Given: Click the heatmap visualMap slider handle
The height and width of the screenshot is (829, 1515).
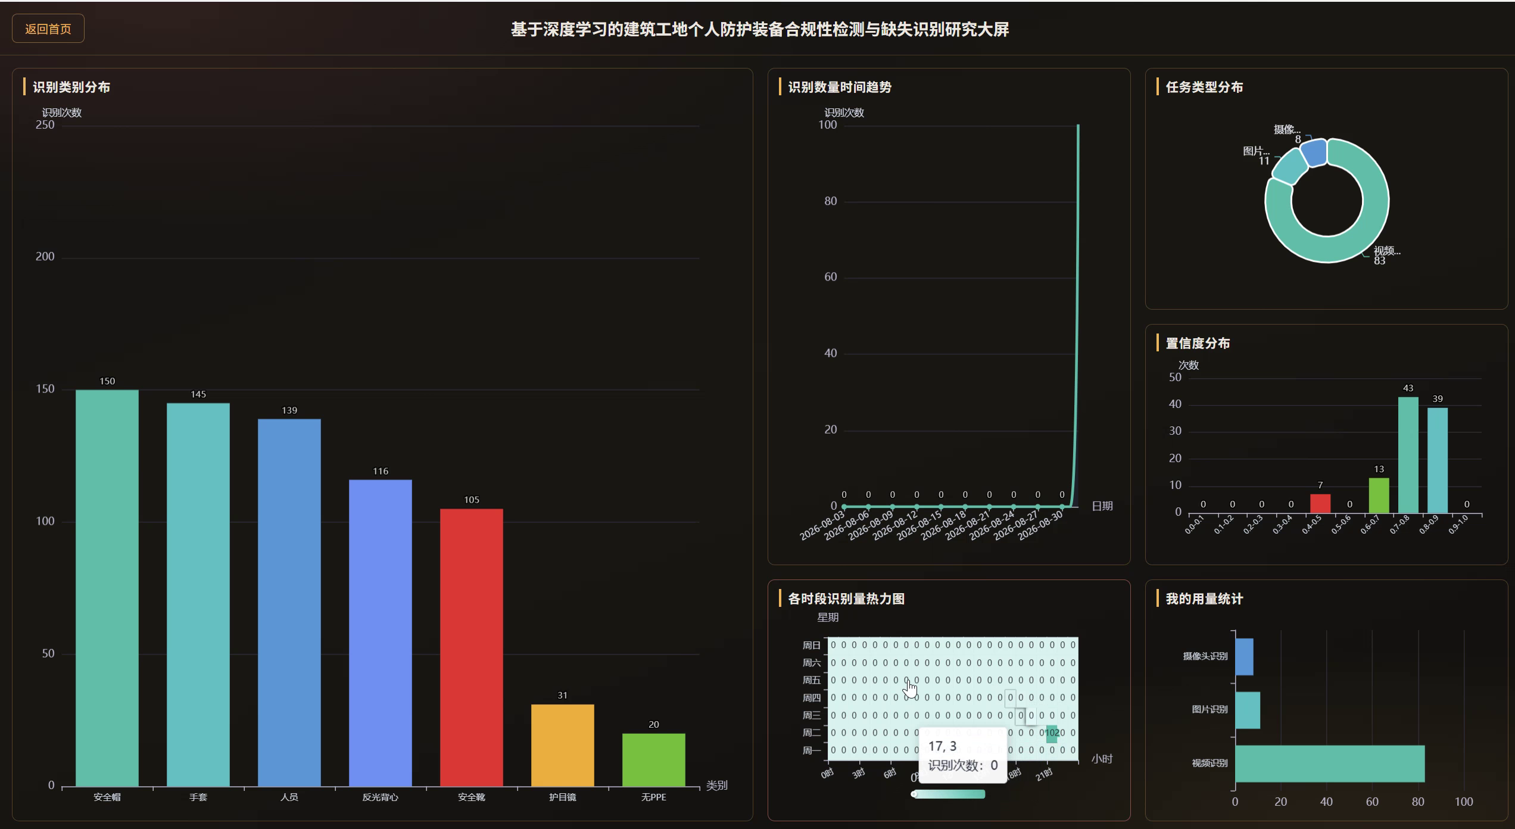Looking at the screenshot, I should tap(914, 794).
